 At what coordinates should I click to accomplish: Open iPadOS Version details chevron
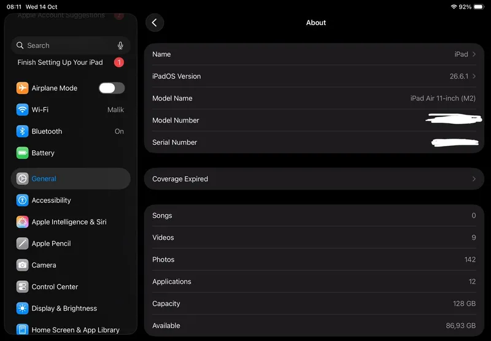pos(474,76)
